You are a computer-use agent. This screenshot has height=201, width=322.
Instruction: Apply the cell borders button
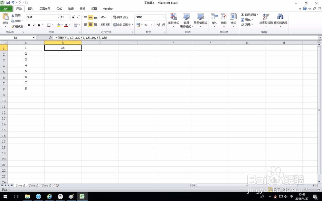49,25
